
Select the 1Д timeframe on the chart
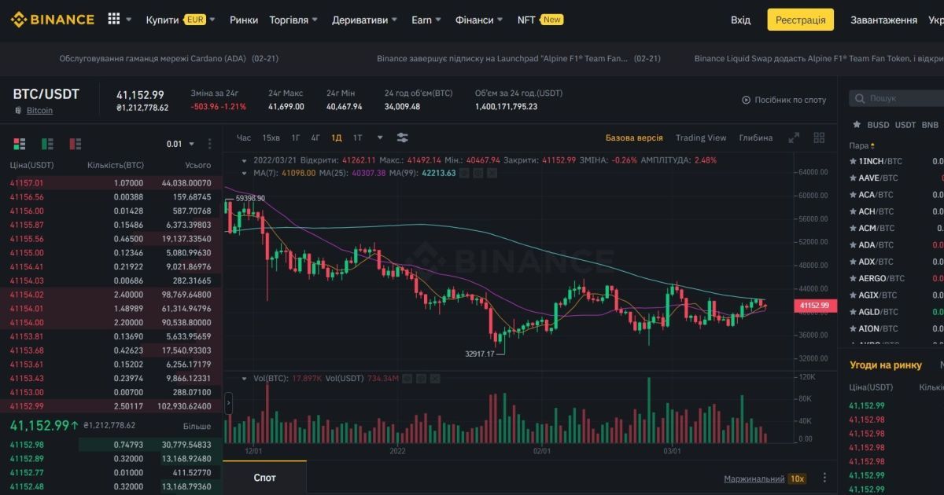(x=336, y=137)
